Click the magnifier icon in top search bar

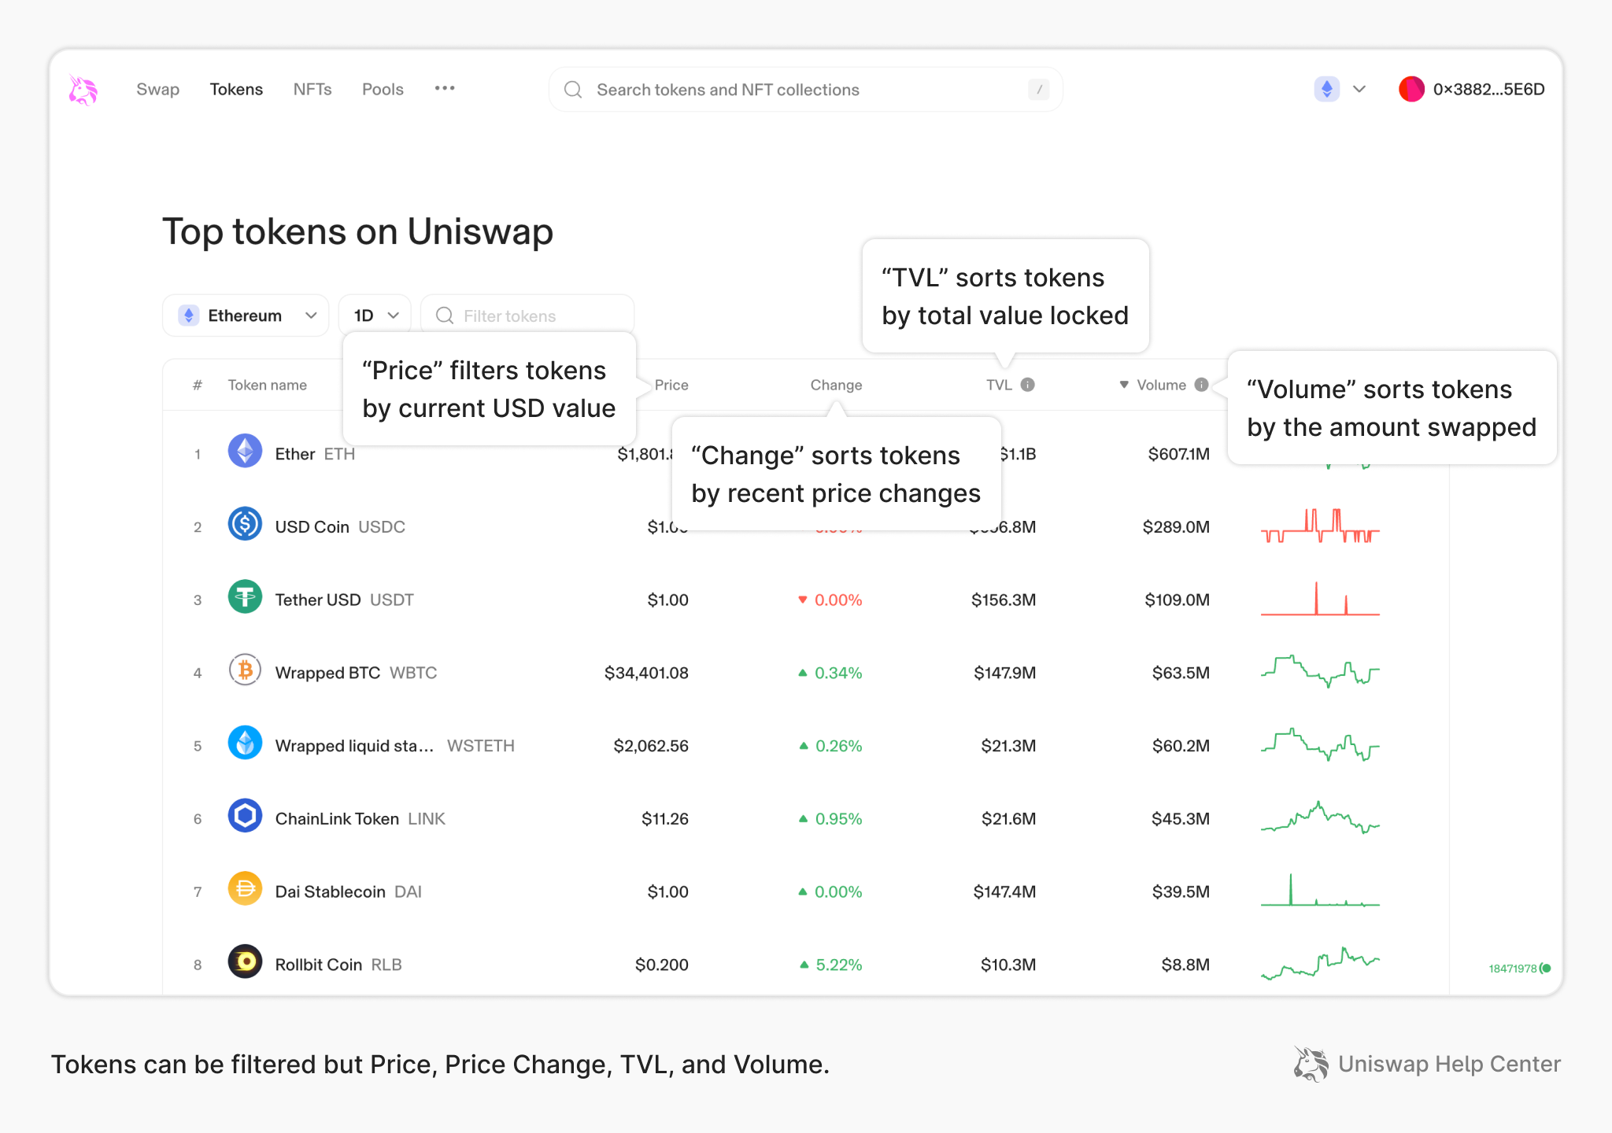pyautogui.click(x=573, y=90)
